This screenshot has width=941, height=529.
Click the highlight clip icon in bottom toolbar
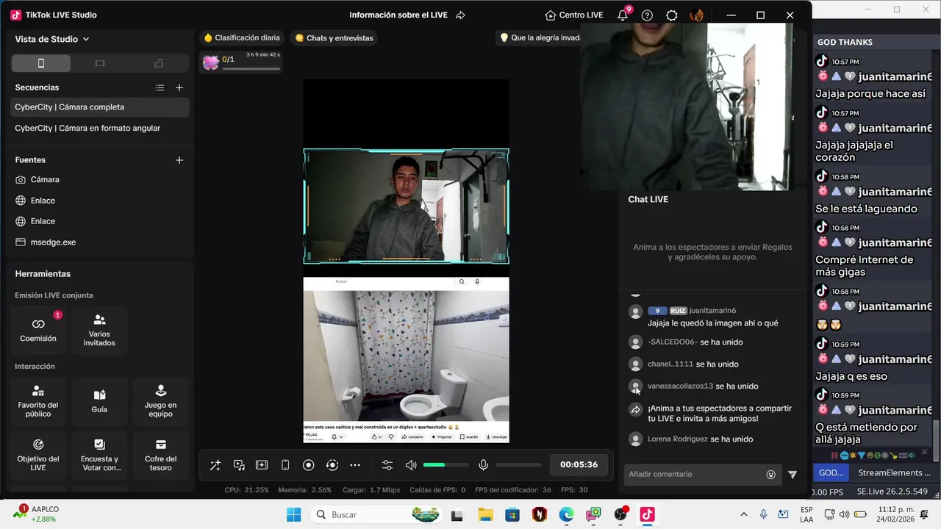click(262, 465)
